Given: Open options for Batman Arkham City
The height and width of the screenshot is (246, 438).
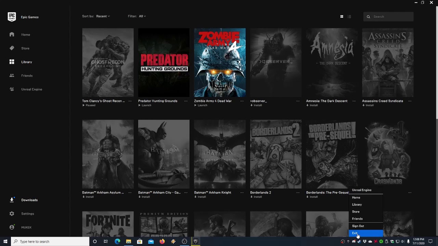Looking at the screenshot, I should [186, 193].
